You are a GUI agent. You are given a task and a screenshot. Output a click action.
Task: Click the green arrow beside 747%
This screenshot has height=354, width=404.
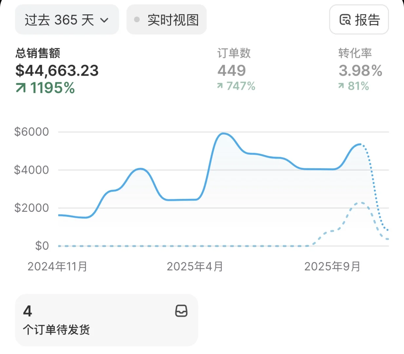(219, 86)
